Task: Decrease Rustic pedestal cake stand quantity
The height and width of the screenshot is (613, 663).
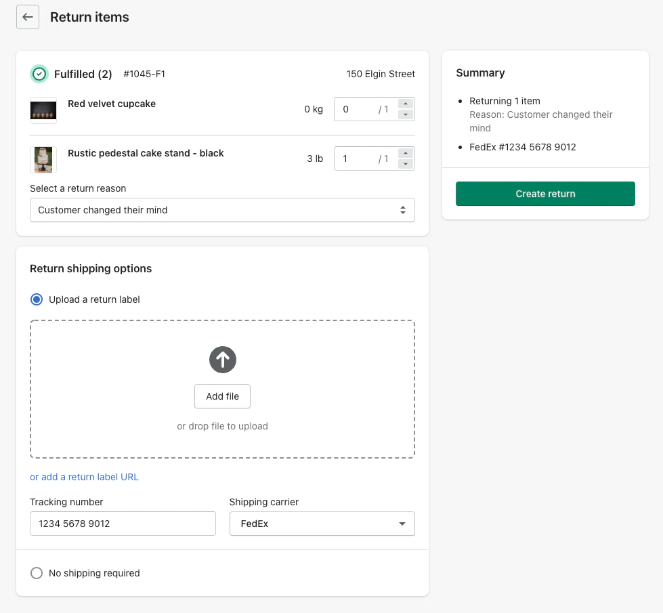Action: click(406, 164)
